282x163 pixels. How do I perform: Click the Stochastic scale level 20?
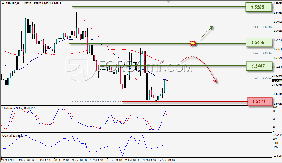274,127
